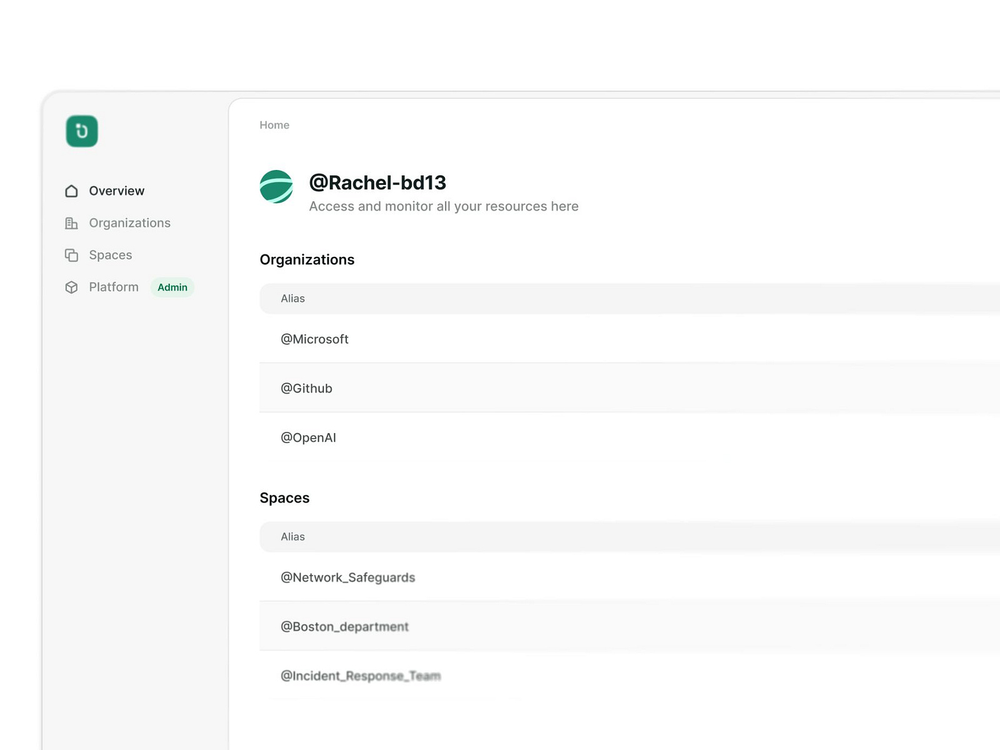1000x750 pixels.
Task: Select the @Microsoft organization row
Action: click(314, 339)
